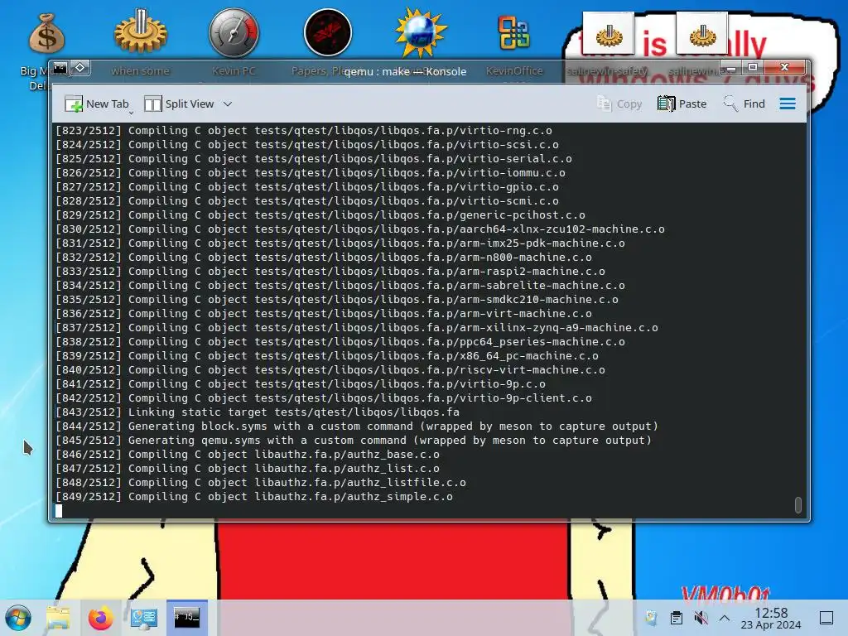The height and width of the screenshot is (636, 848).
Task: Select the Kevin PC gauge icon
Action: (x=234, y=32)
